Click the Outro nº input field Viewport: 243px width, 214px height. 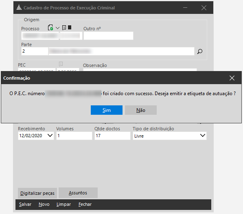coord(109,36)
